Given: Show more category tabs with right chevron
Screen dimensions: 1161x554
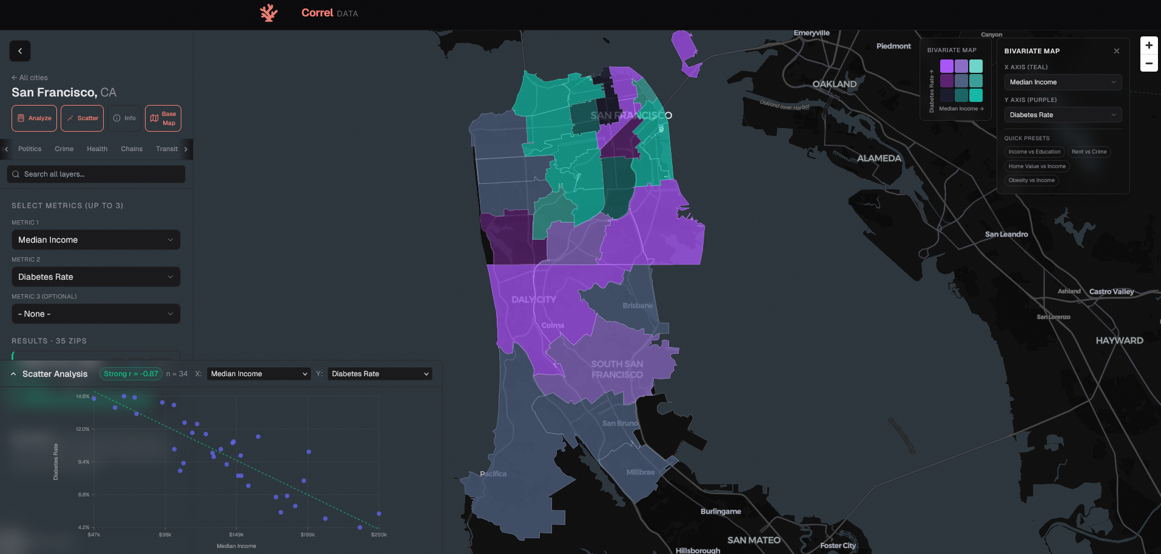Looking at the screenshot, I should [x=186, y=149].
